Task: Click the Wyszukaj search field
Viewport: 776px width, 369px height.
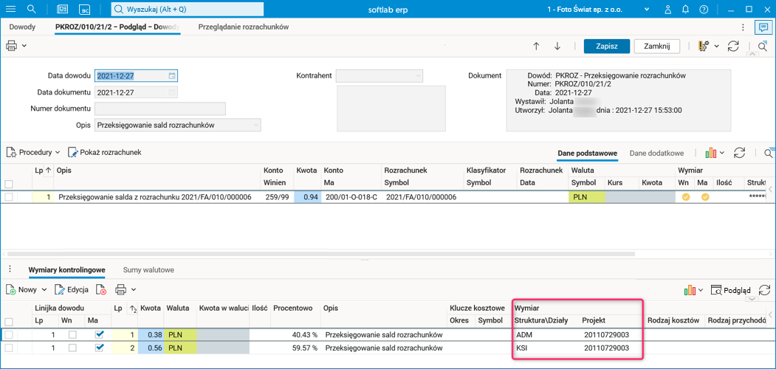Action: [x=188, y=9]
